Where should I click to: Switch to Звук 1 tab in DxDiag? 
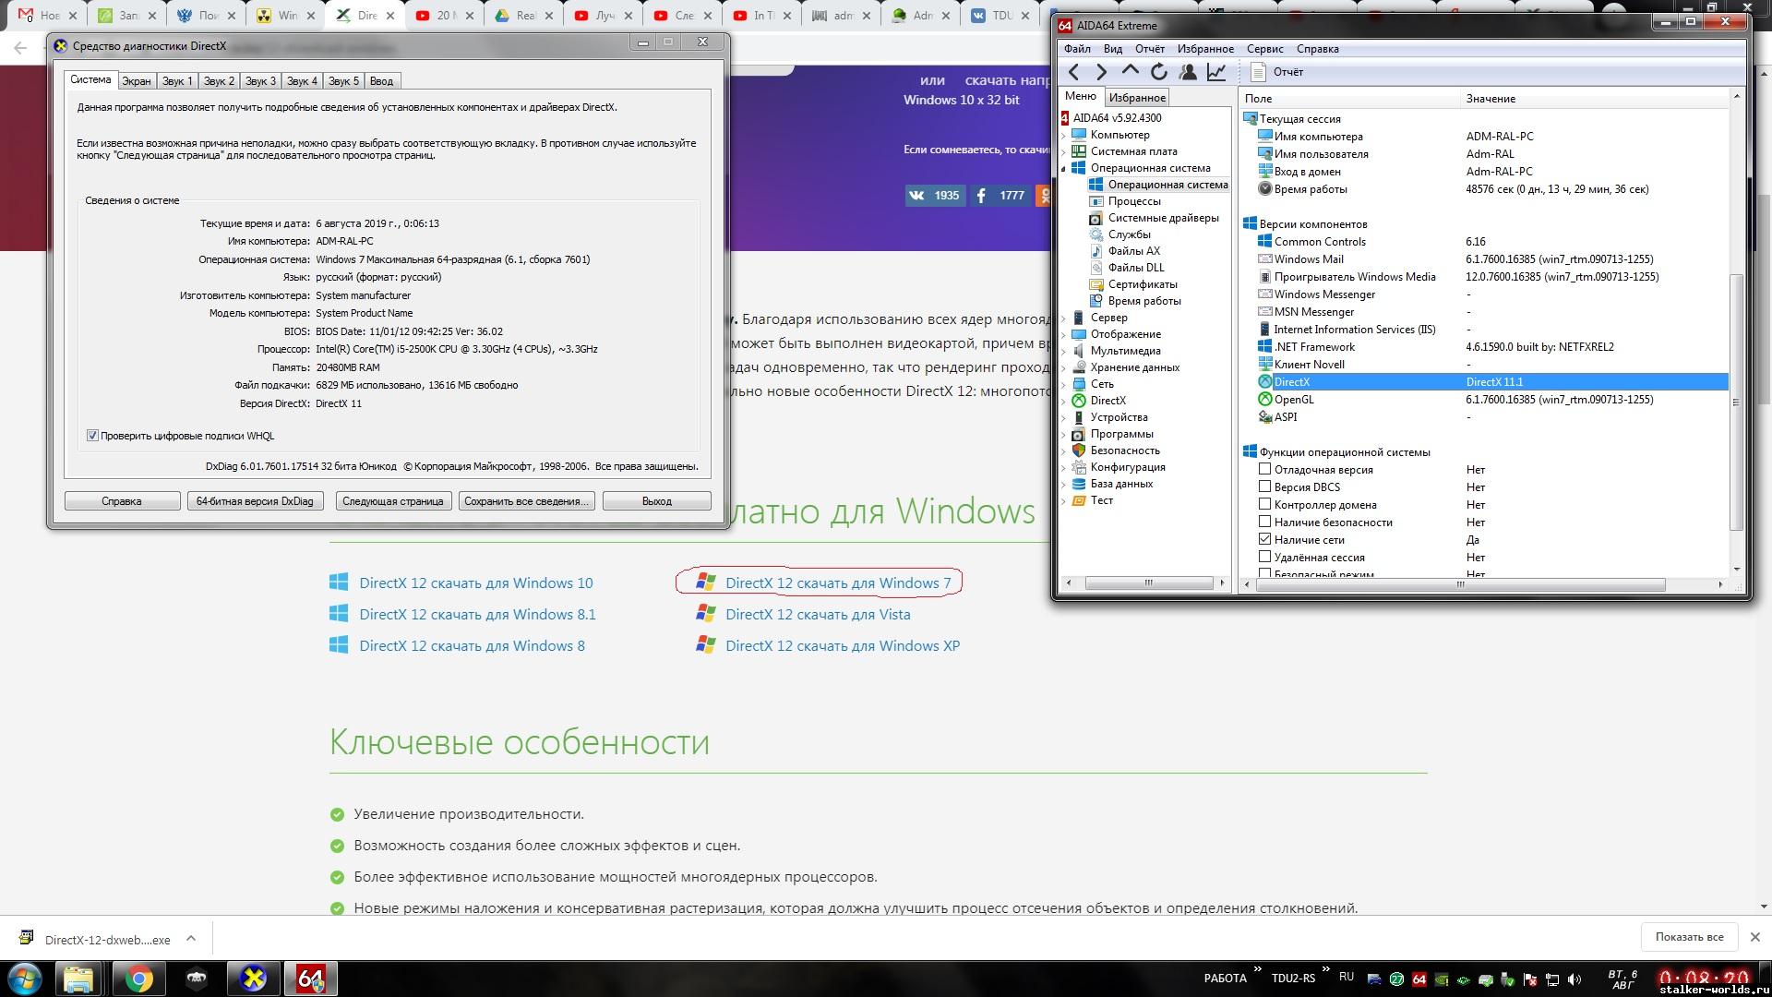(177, 81)
